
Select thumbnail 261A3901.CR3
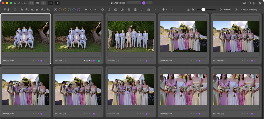coord(78,39)
